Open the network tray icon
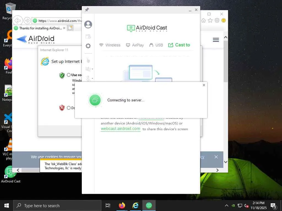The image size is (282, 211). coord(240,206)
